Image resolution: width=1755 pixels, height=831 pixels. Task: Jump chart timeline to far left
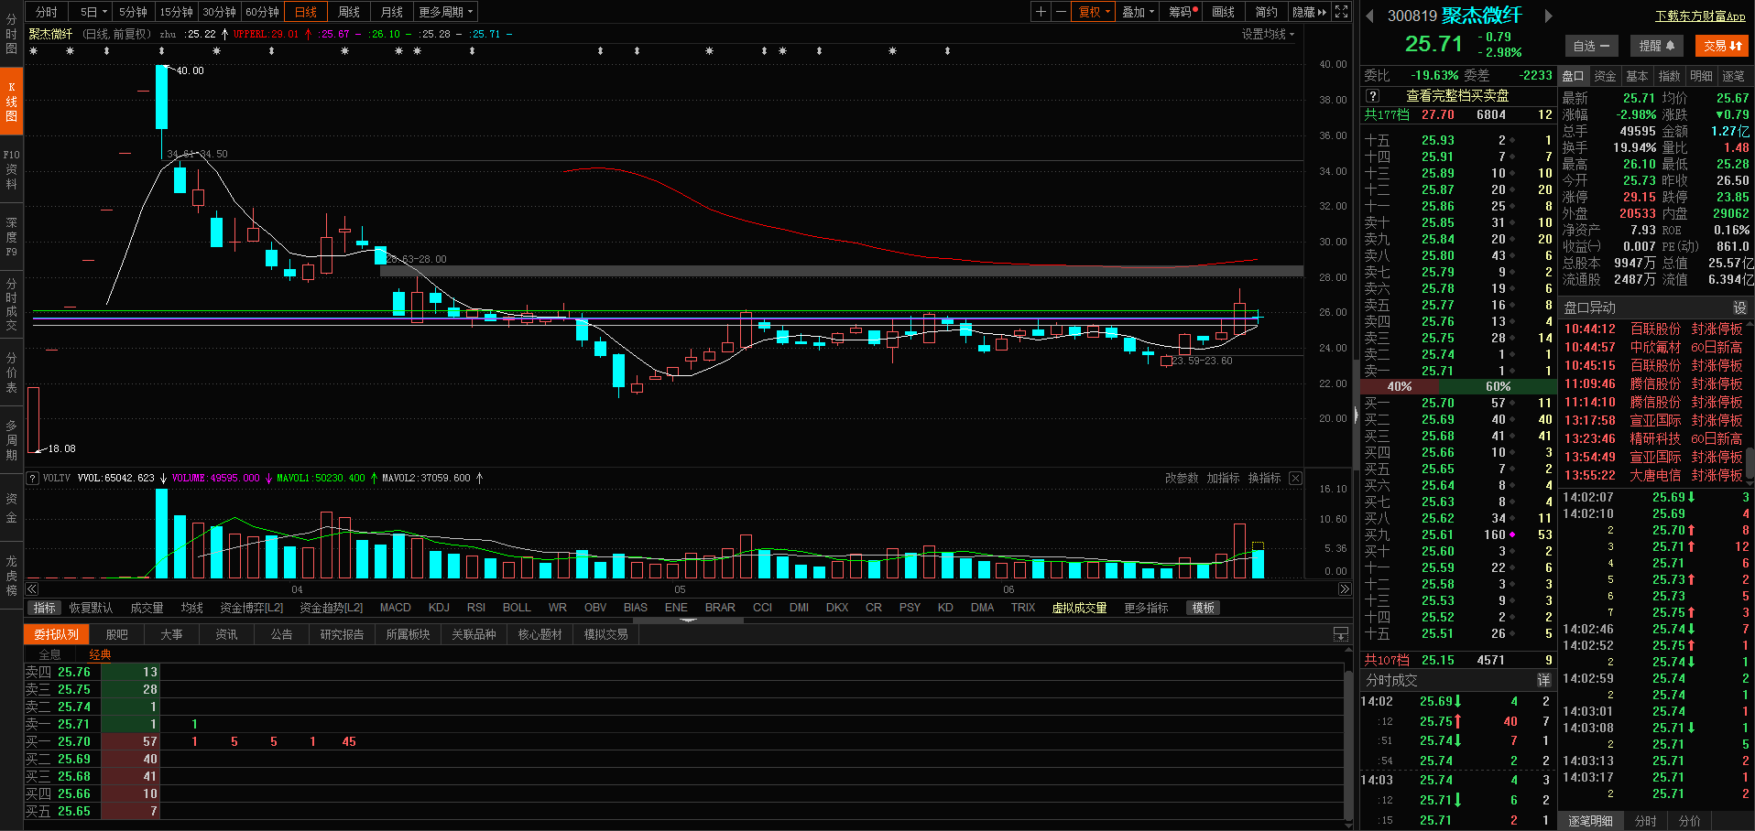tap(32, 589)
